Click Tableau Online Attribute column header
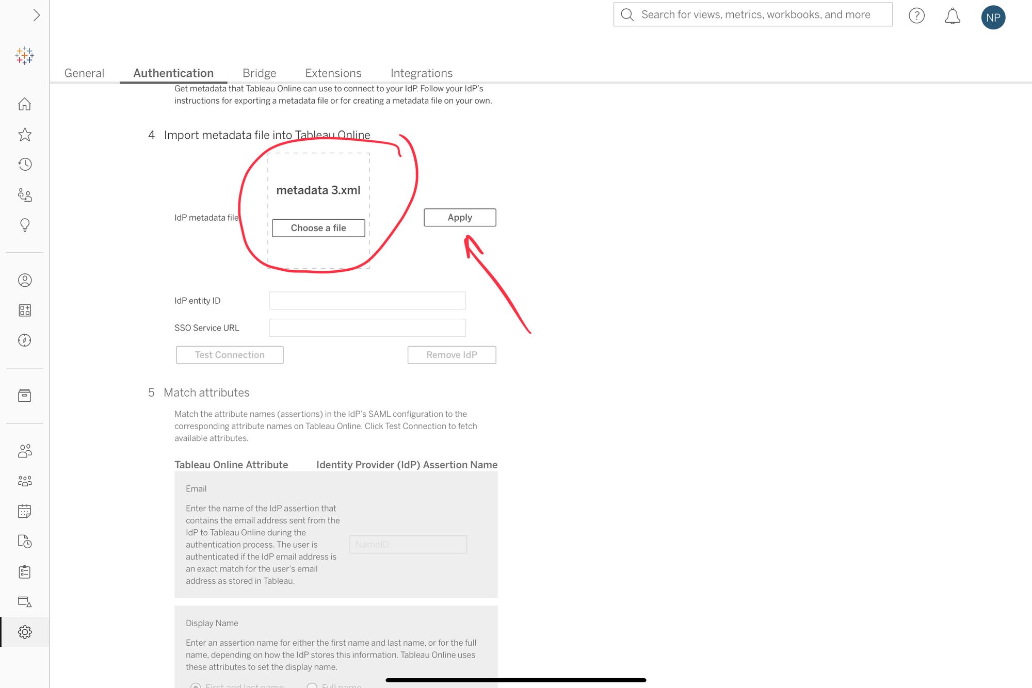Image resolution: width=1032 pixels, height=688 pixels. [x=231, y=465]
